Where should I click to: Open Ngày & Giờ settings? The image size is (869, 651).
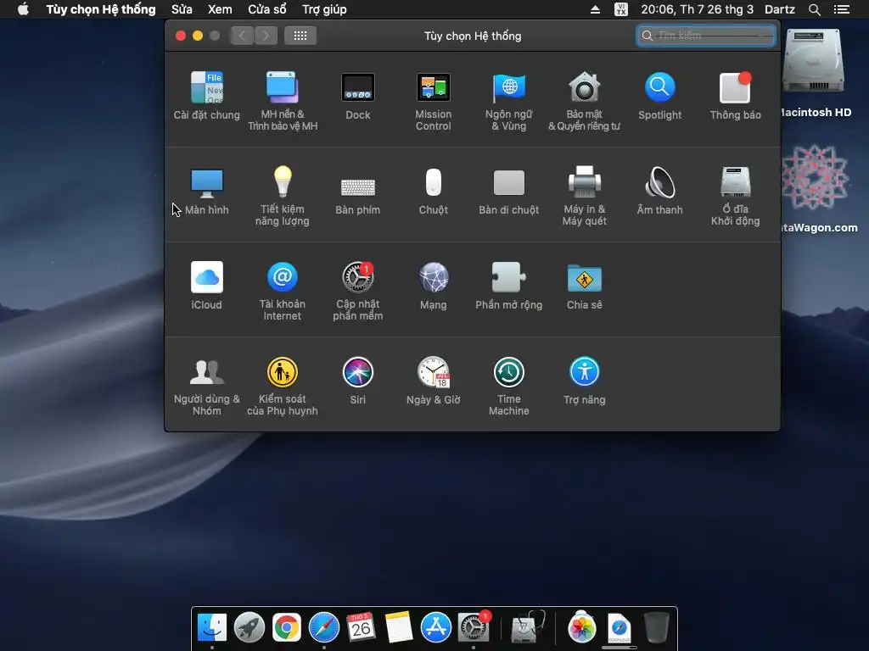click(x=434, y=381)
